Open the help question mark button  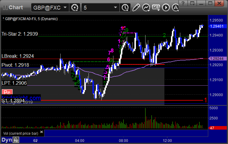point(183,3)
